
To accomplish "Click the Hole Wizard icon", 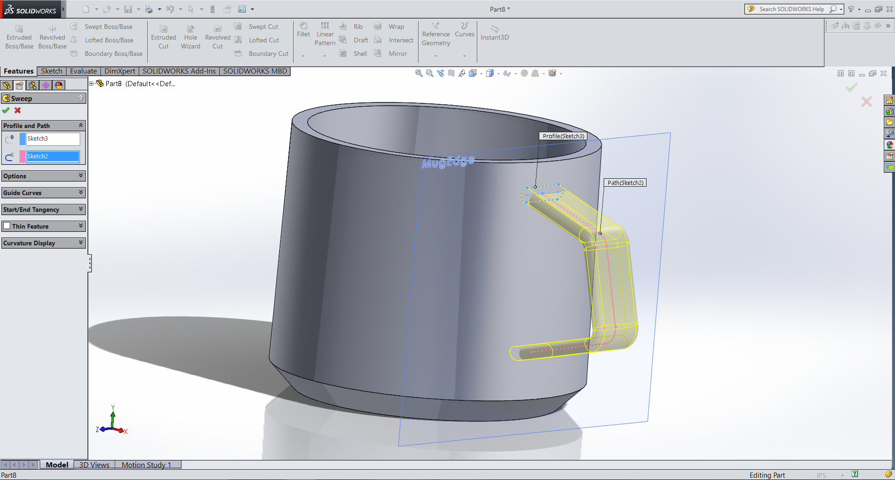I will click(x=190, y=29).
